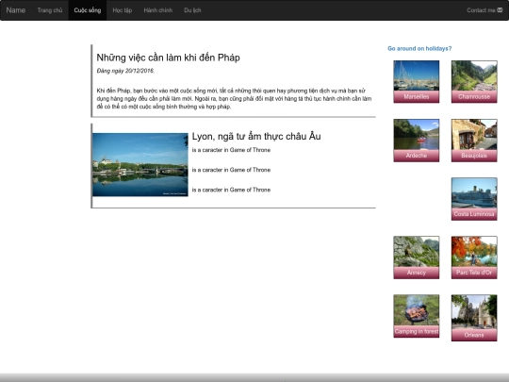The image size is (509, 382).
Task: Click the Contact me link
Action: pos(484,10)
